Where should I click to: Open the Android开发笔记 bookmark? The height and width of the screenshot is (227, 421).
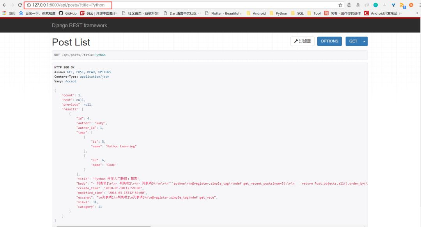click(x=383, y=13)
